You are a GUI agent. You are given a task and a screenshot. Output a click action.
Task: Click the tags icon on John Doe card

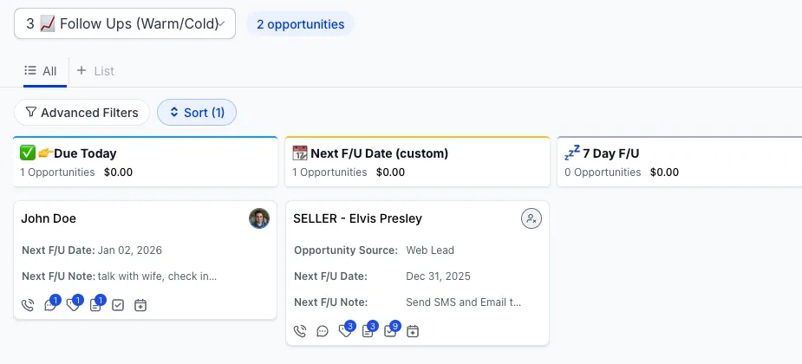tap(73, 305)
